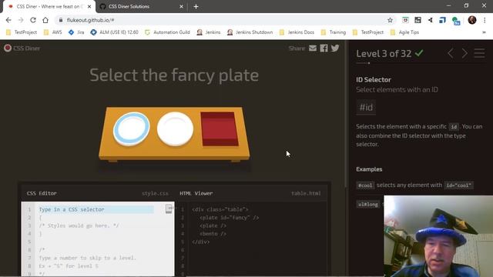Click the table.html file label
The width and height of the screenshot is (493, 277).
[306, 193]
